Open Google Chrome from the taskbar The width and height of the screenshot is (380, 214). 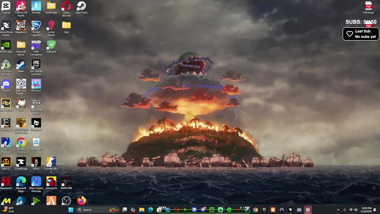pyautogui.click(x=255, y=210)
